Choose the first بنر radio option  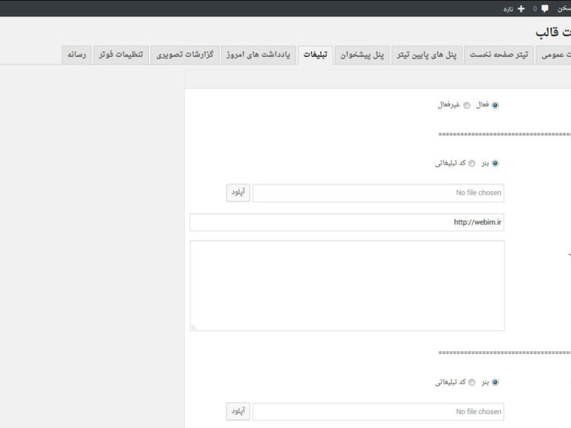[494, 164]
